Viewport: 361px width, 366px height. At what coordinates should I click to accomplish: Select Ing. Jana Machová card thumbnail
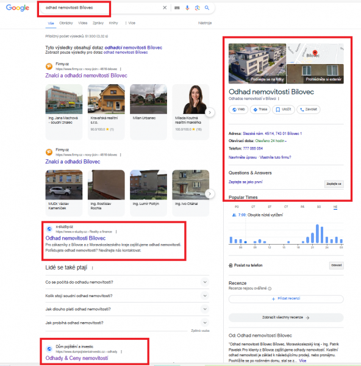click(64, 99)
